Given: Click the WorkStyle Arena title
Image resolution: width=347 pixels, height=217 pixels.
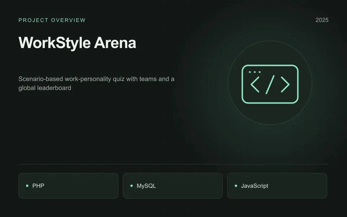Looking at the screenshot, I should (x=77, y=43).
